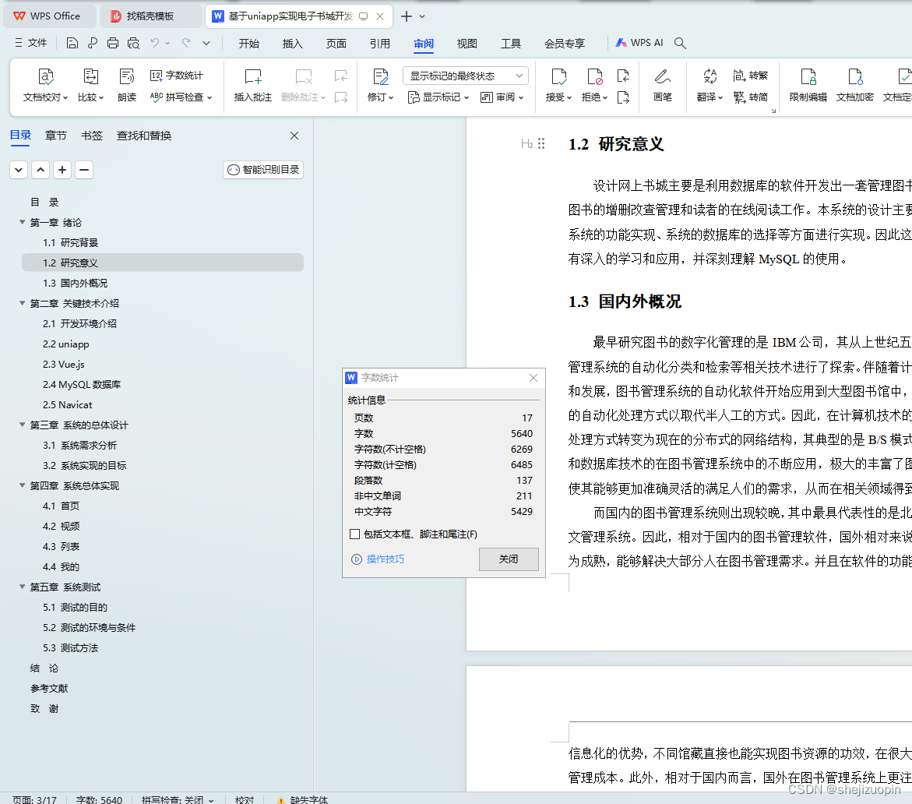Convert text with 转繁
Screen dimensions: 912x804
pos(750,76)
